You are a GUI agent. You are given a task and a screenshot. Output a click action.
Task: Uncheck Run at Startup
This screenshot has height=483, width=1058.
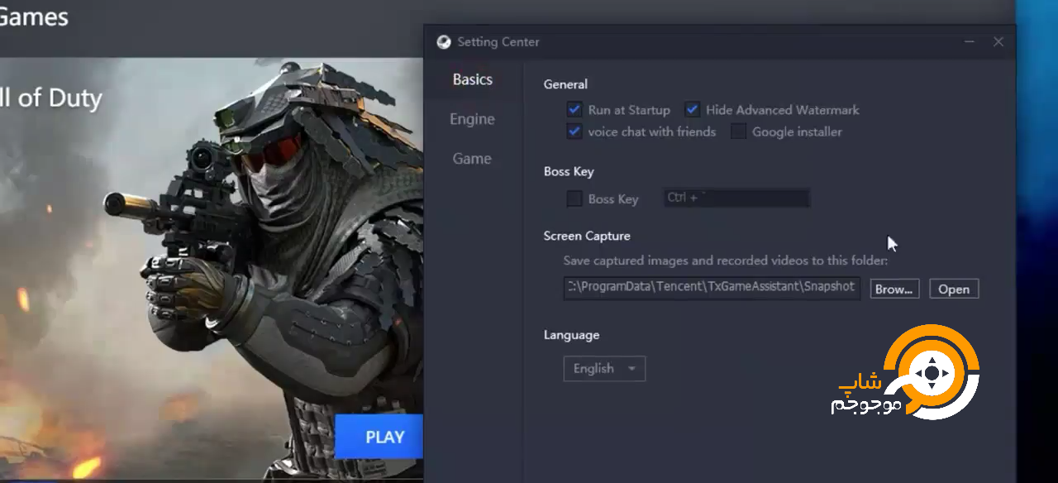tap(574, 109)
